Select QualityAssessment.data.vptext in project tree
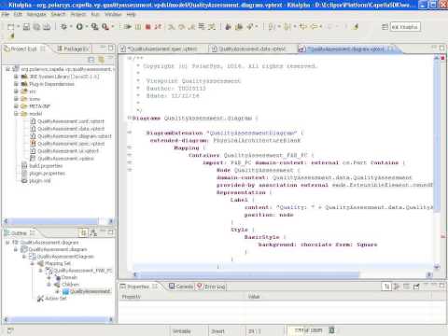 click(x=71, y=129)
